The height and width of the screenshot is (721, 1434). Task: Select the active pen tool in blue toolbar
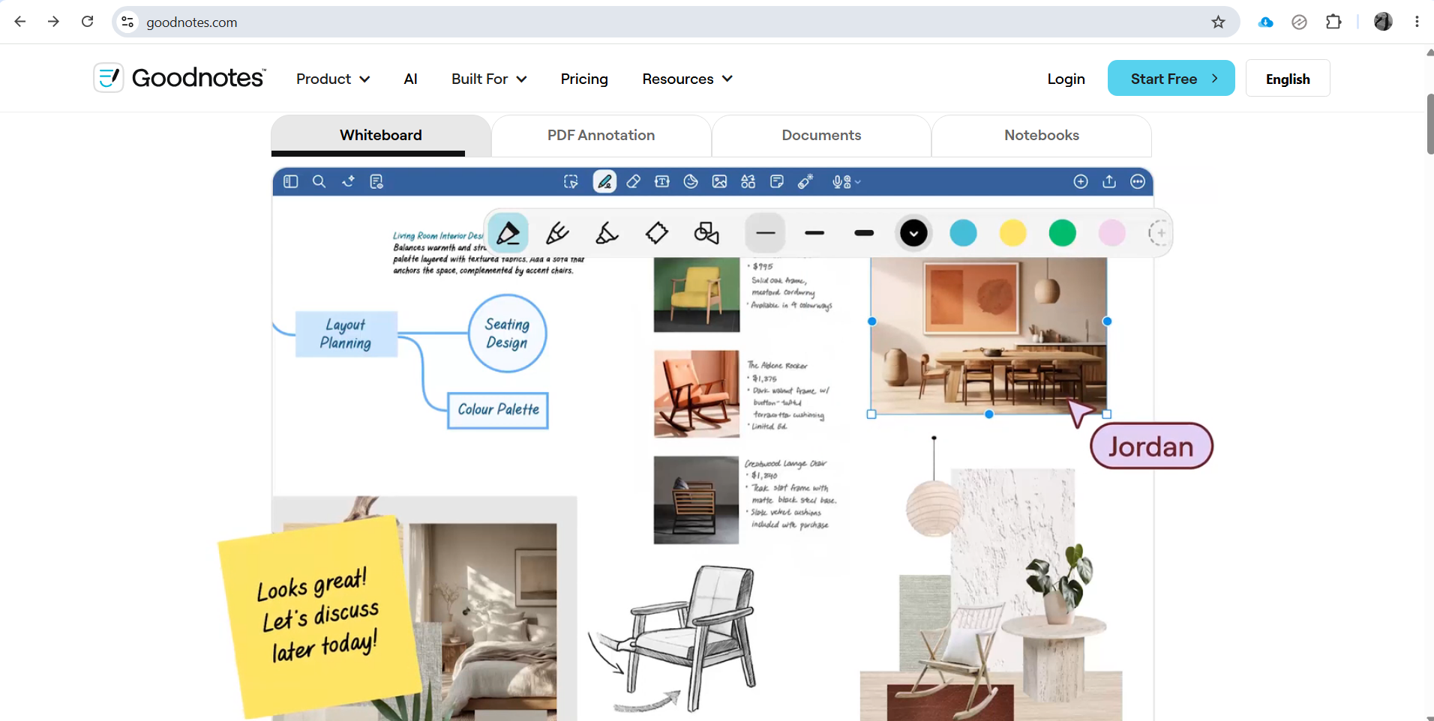click(604, 181)
